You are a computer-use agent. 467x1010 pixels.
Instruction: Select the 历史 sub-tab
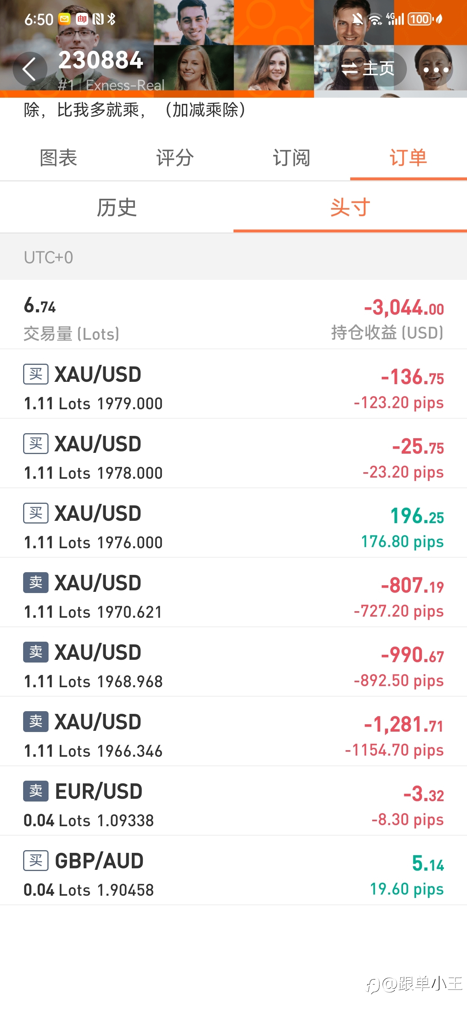coord(117,207)
